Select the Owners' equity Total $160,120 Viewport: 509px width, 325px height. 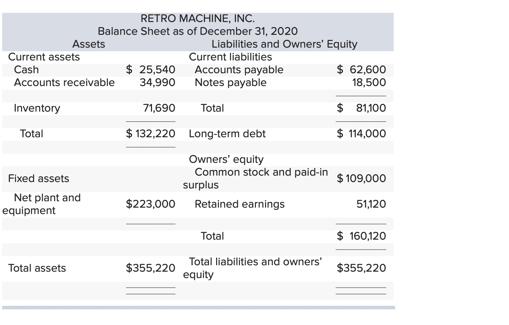tap(361, 236)
